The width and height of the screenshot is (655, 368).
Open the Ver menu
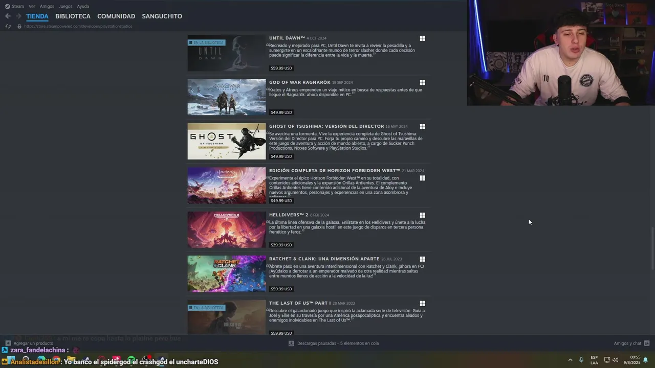point(32,6)
